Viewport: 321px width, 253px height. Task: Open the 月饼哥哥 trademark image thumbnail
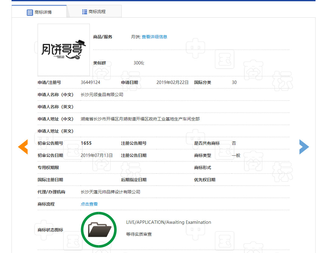(64, 50)
